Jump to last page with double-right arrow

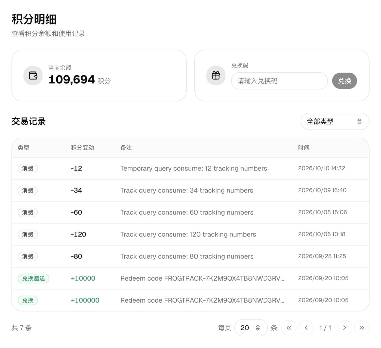pyautogui.click(x=362, y=328)
